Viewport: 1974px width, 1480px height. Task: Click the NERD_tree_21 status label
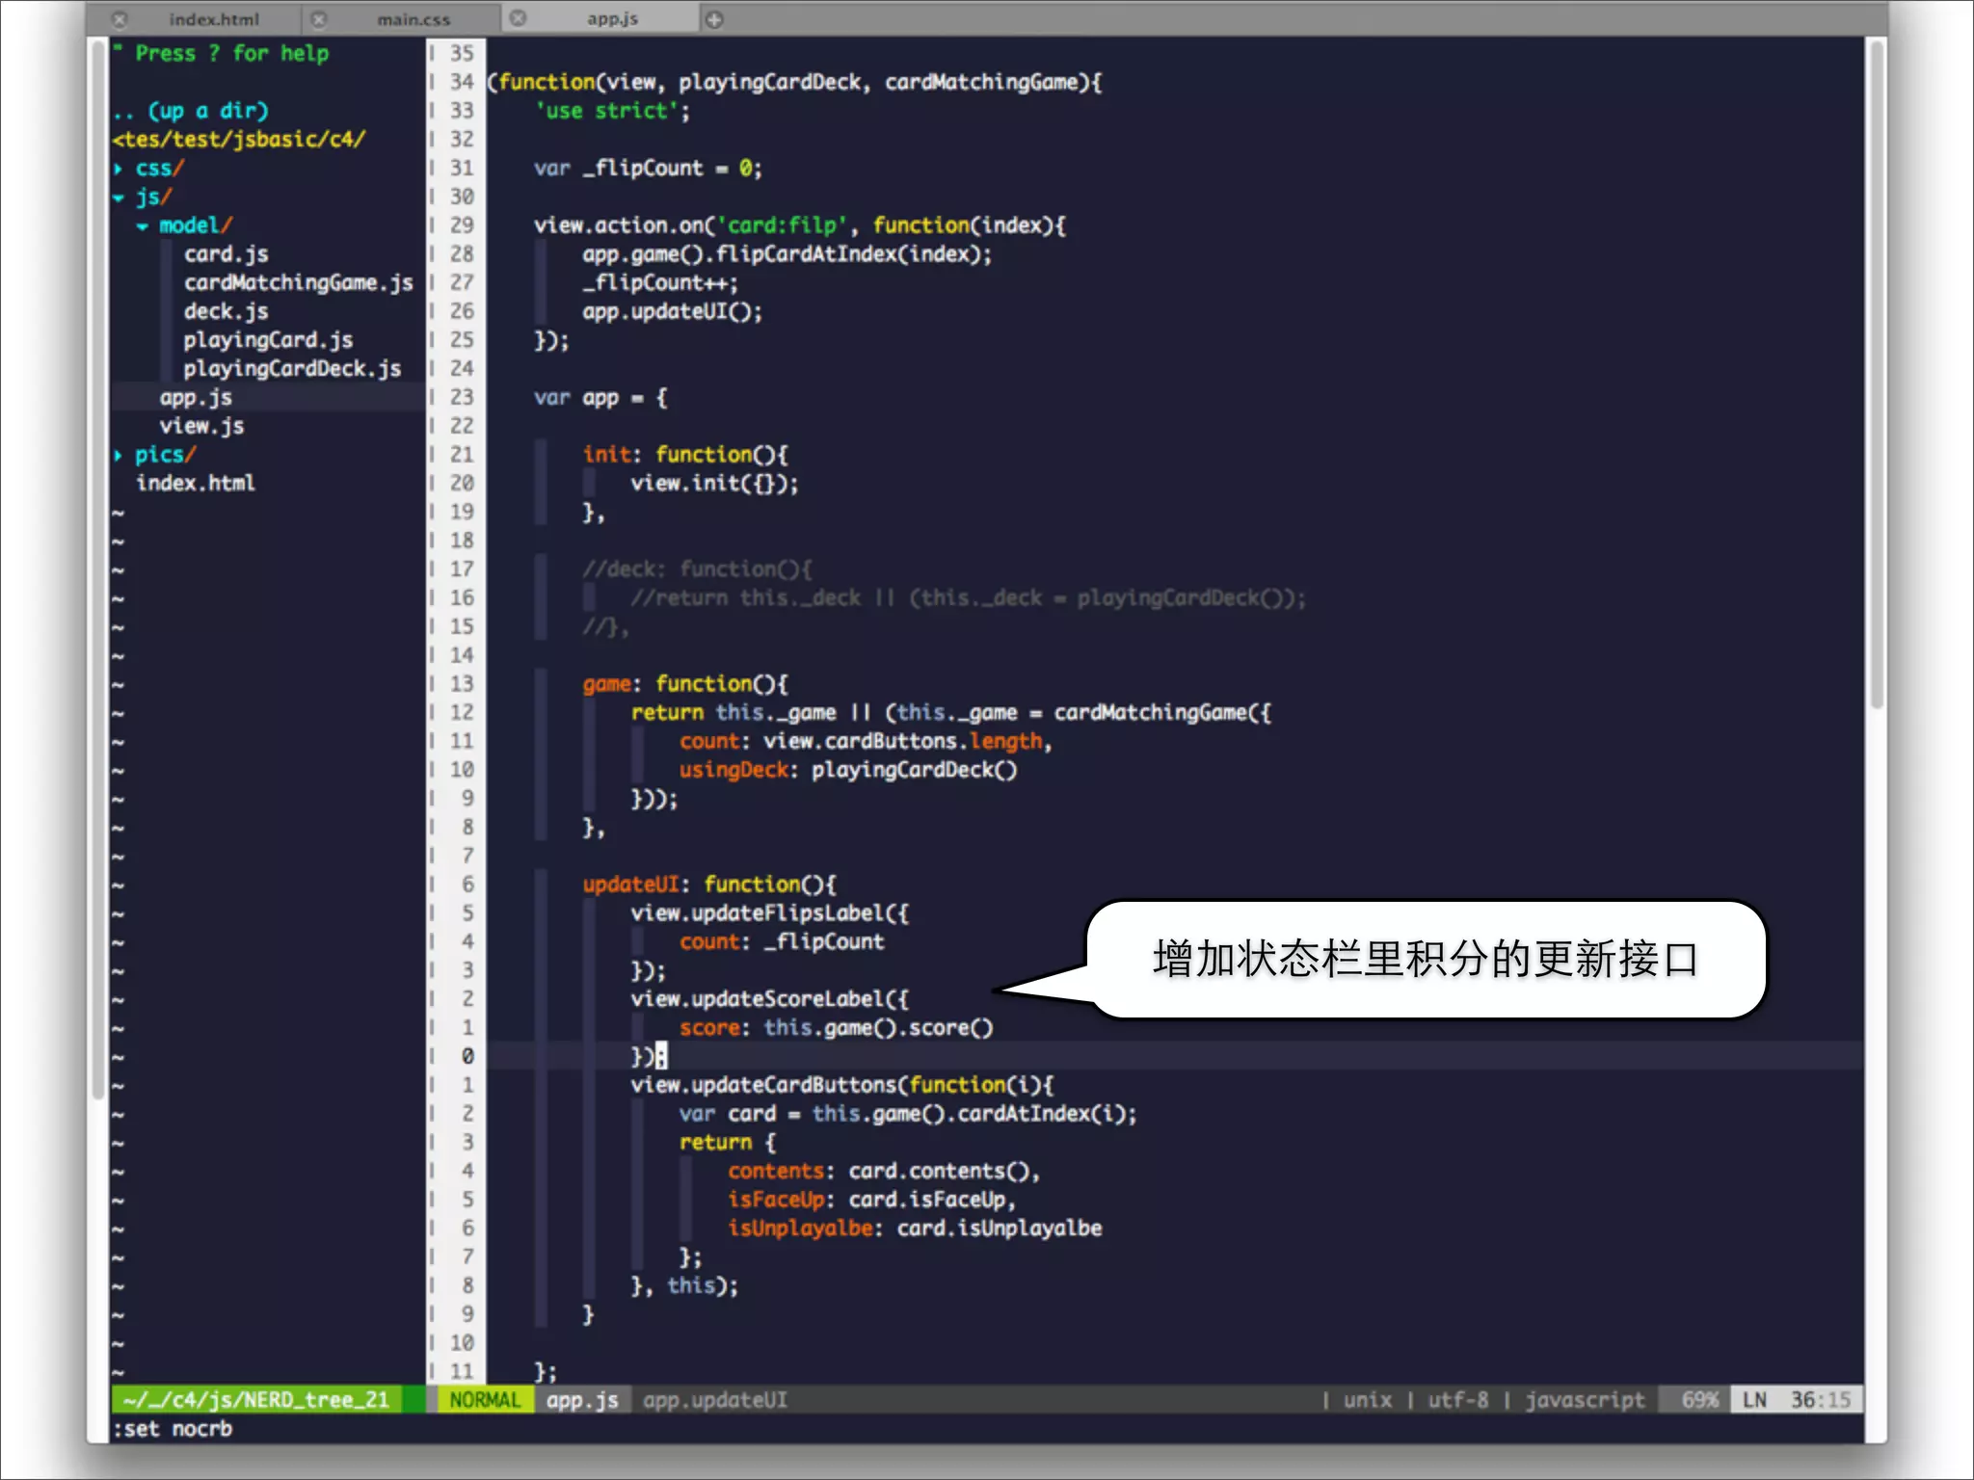[256, 1400]
